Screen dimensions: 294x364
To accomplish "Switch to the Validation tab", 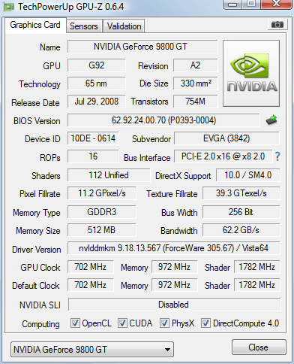I will 124,26.
